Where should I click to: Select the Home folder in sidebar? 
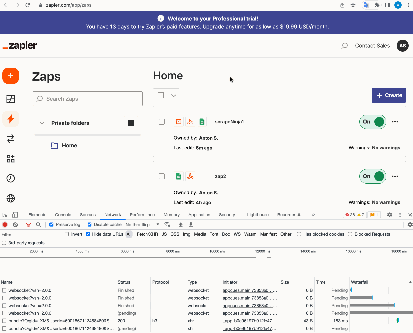(64, 146)
